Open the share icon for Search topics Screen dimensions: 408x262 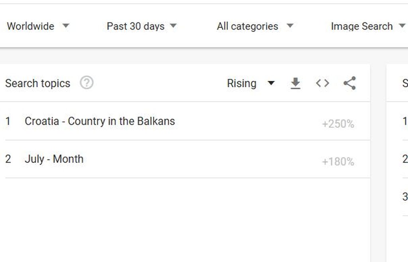(349, 83)
